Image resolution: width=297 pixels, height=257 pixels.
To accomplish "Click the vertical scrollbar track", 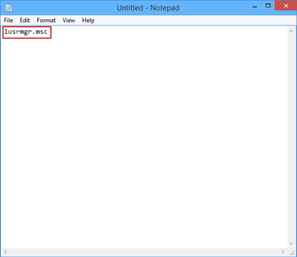I will (292, 137).
